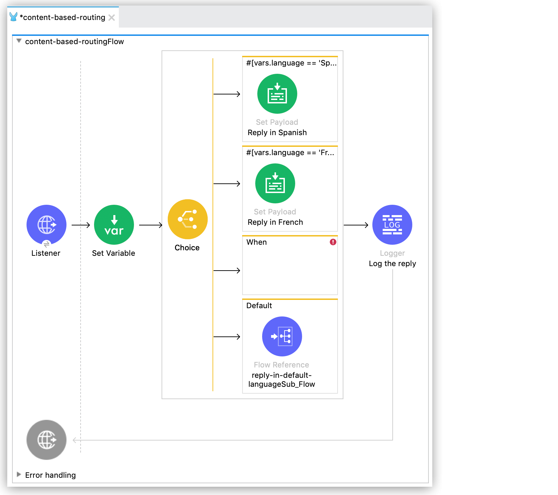Select the grayed HTTP response icon at bottom
Image resolution: width=558 pixels, height=495 pixels.
pos(46,440)
